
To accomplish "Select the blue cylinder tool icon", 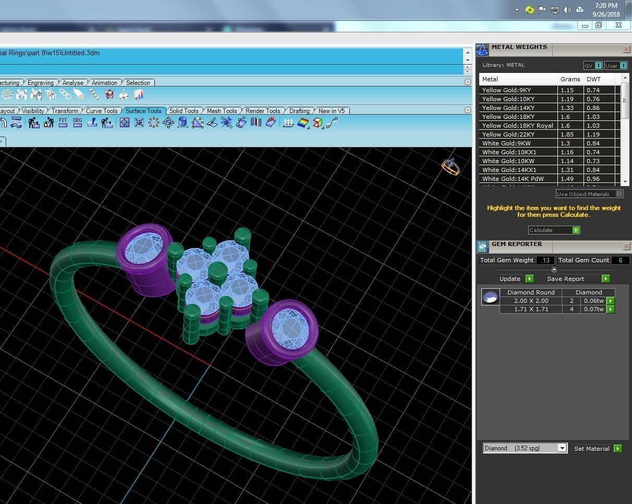I will tap(183, 122).
